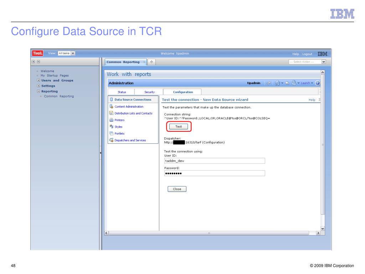Open My Startup Pages in navigation

point(55,76)
